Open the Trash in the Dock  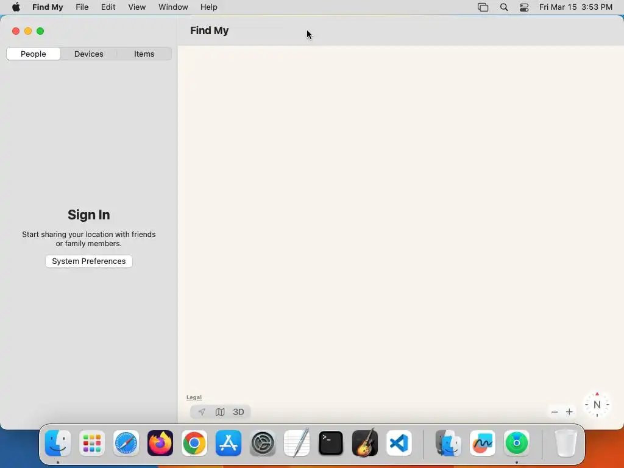565,443
